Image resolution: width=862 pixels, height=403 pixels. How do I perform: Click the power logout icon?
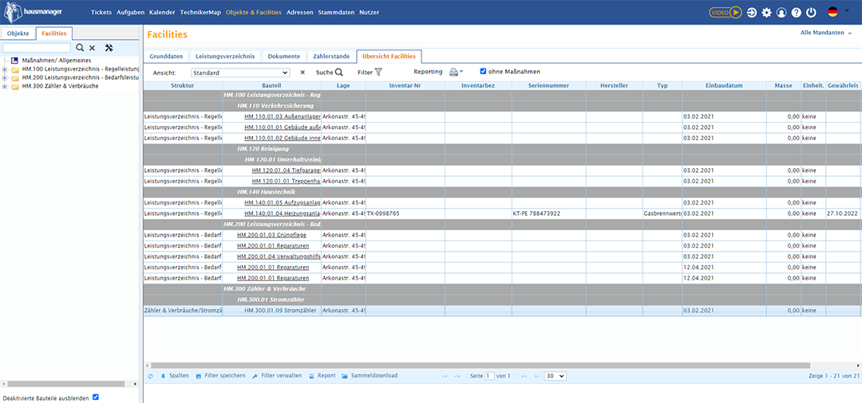point(811,12)
